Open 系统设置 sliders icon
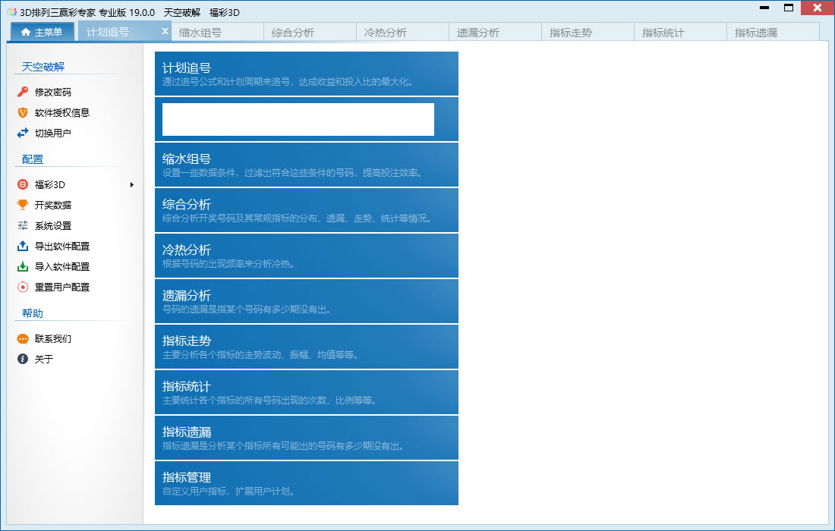This screenshot has width=835, height=531. coord(22,225)
